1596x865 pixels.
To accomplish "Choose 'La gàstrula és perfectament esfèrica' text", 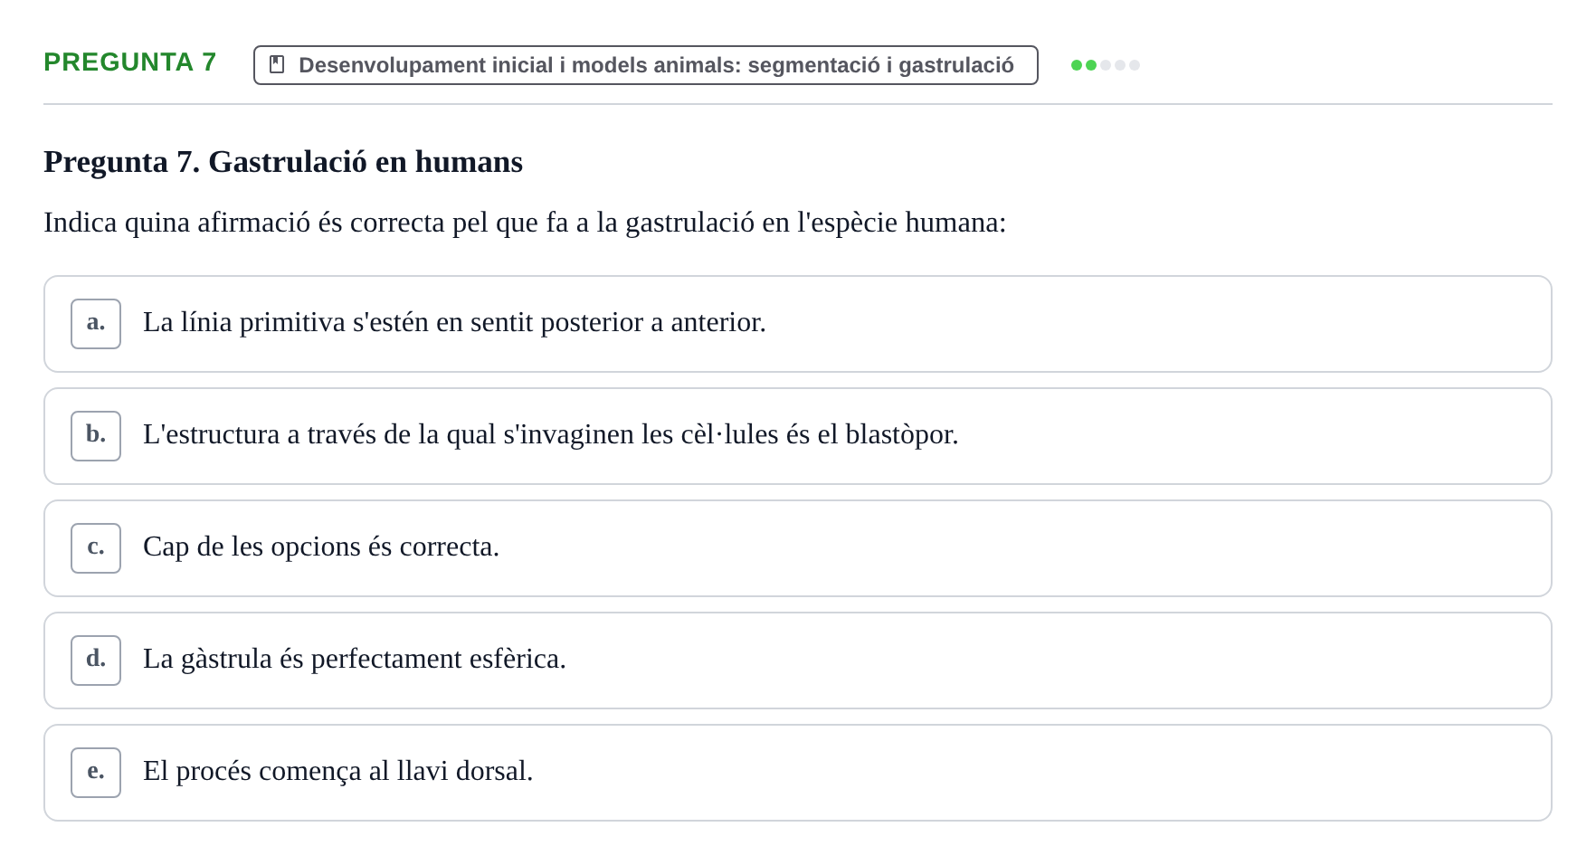I will (x=355, y=659).
